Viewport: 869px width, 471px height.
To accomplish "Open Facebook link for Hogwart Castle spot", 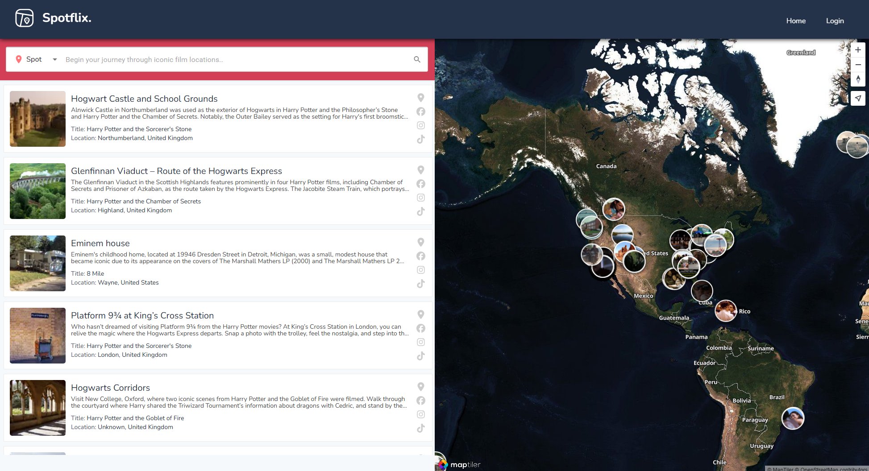I will (420, 112).
